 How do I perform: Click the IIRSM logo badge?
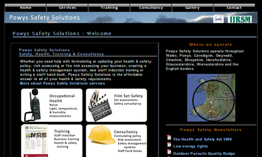click(x=240, y=19)
